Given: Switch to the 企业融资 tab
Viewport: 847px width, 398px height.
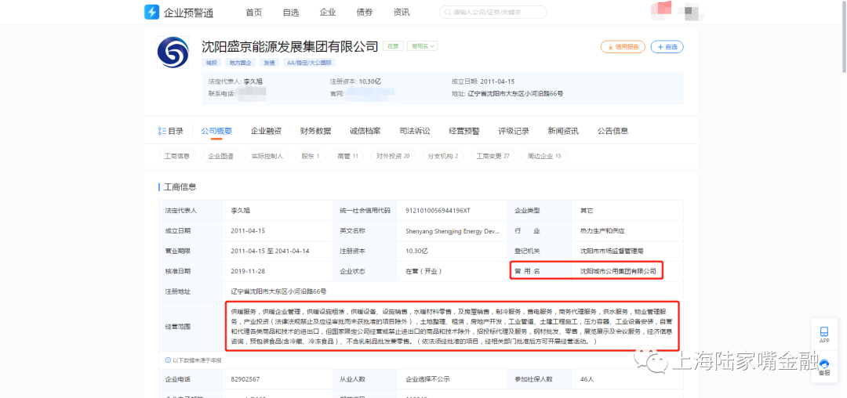Looking at the screenshot, I should [266, 131].
